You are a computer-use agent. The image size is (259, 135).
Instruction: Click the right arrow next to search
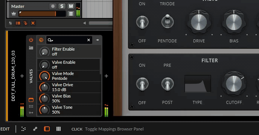coord(97,40)
